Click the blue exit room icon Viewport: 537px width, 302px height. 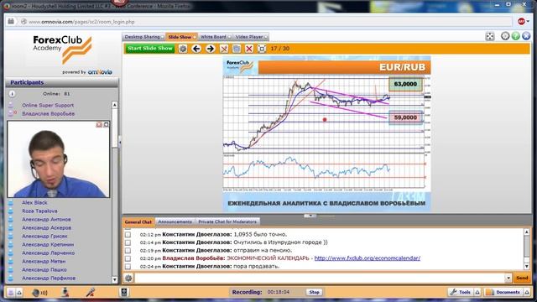click(x=526, y=36)
